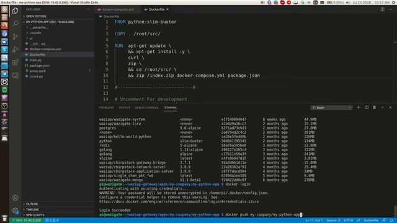Switch to the docker-compose.yml editor tab
The image size is (397, 223).
click(x=118, y=9)
